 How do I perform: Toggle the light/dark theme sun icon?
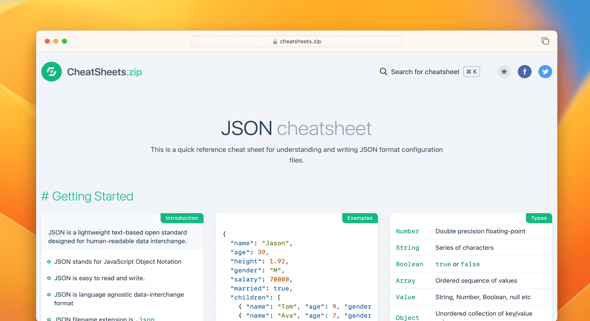coord(504,72)
